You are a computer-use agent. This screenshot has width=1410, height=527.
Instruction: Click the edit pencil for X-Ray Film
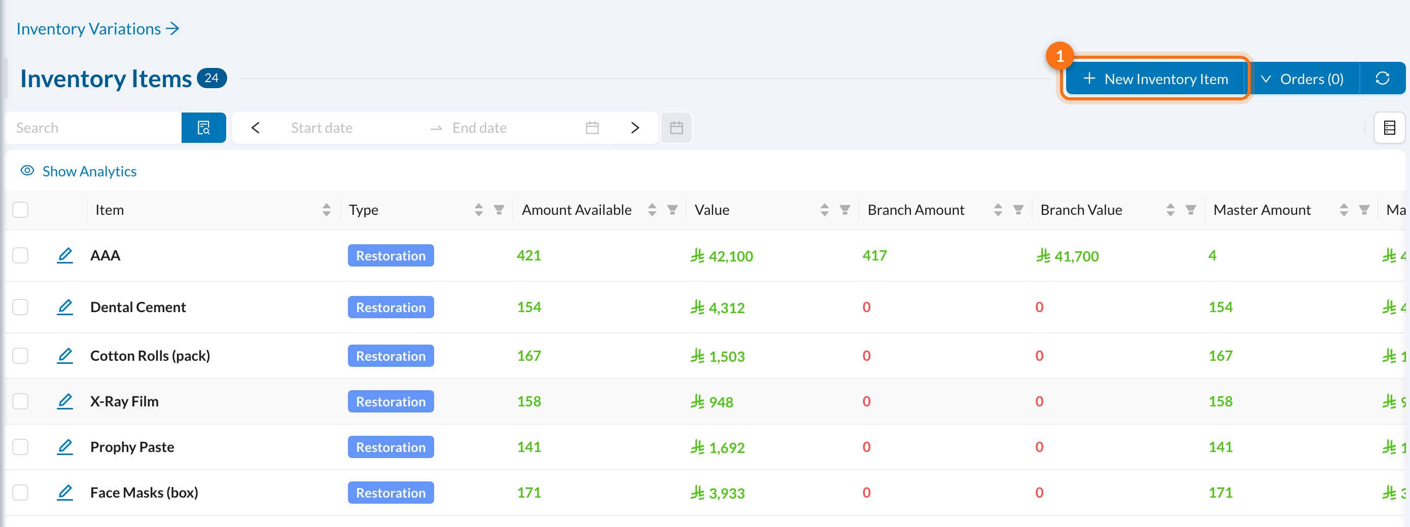(65, 401)
